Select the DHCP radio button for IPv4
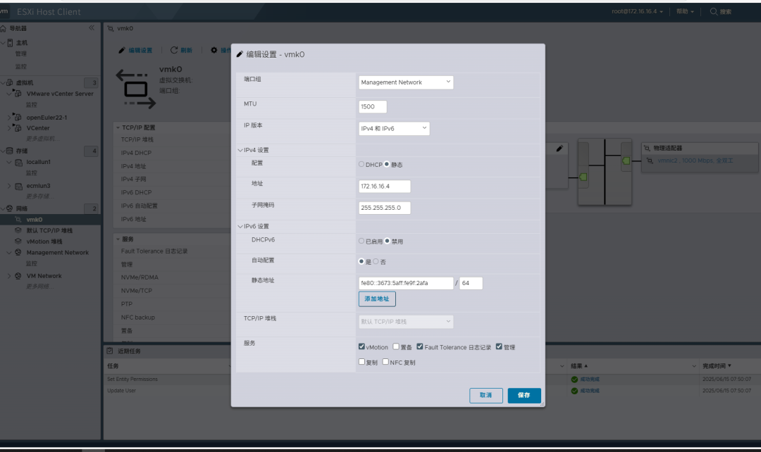This screenshot has height=452, width=761. [x=361, y=165]
